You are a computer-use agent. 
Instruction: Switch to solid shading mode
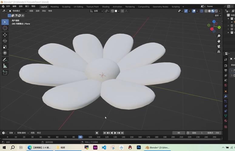tap(209, 11)
